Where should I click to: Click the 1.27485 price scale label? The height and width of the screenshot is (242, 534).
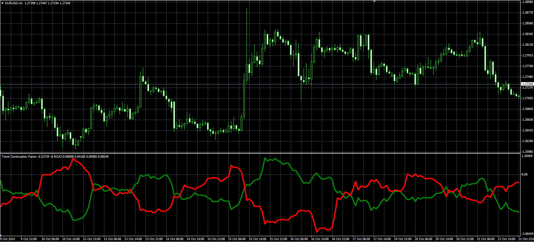pyautogui.click(x=528, y=77)
